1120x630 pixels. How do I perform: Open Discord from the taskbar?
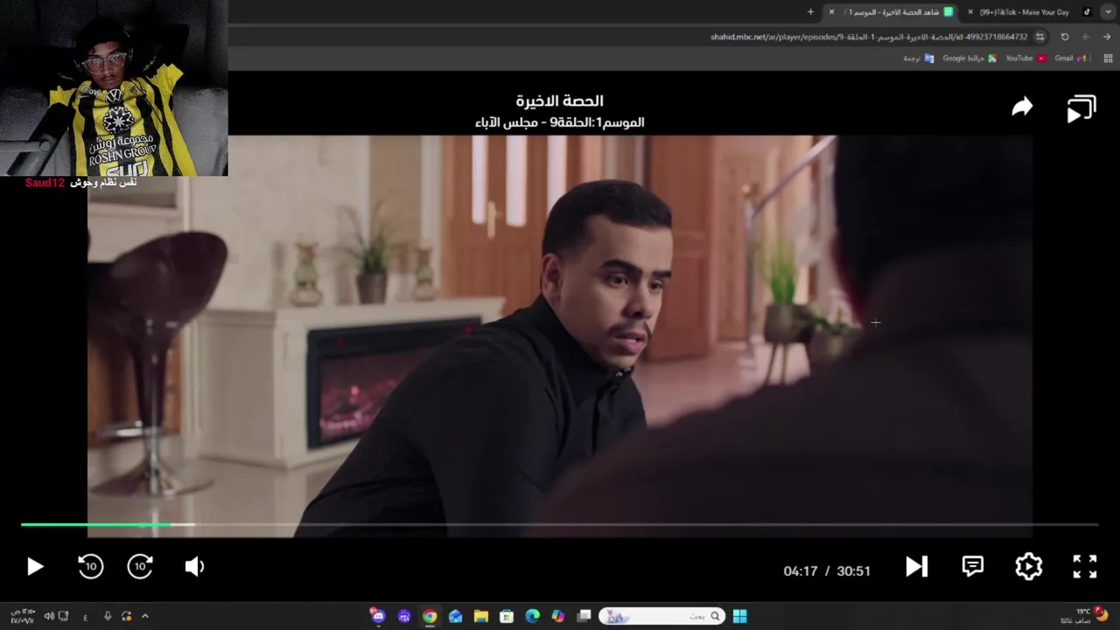378,616
